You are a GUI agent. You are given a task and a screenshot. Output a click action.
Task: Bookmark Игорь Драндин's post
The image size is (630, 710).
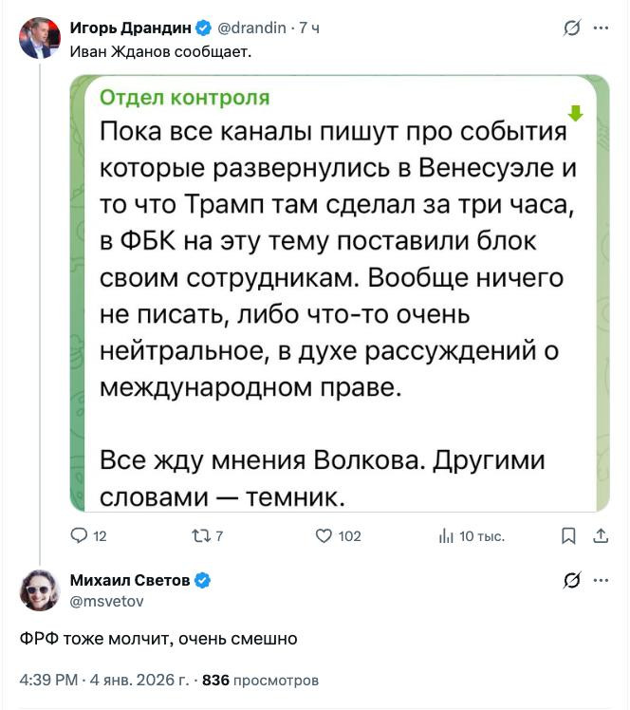click(x=568, y=536)
